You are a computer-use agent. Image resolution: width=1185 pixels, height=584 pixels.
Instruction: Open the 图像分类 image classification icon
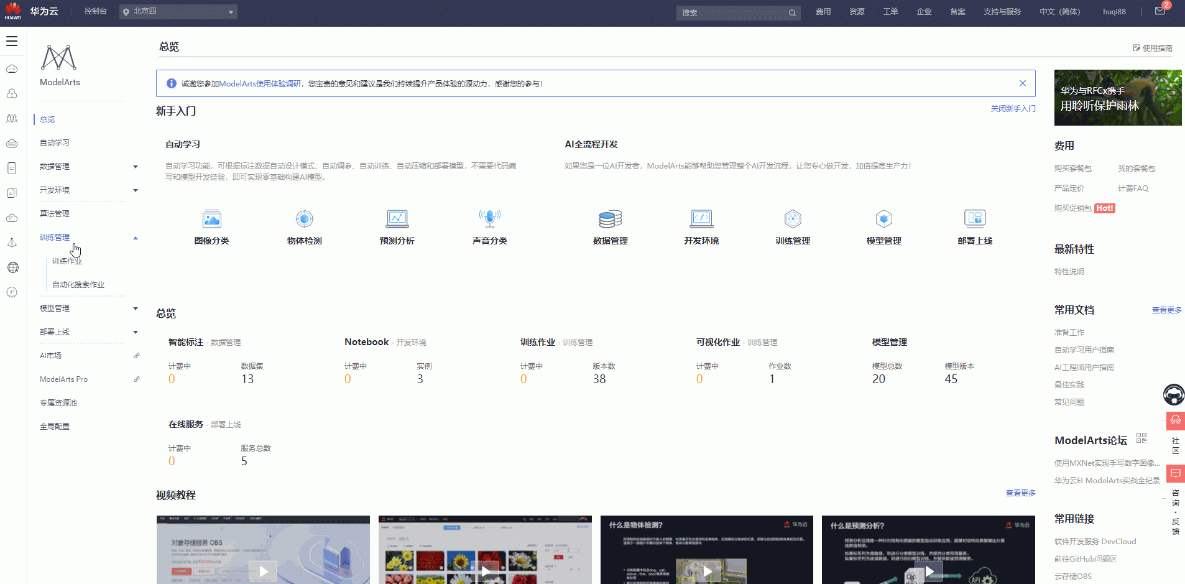[212, 219]
